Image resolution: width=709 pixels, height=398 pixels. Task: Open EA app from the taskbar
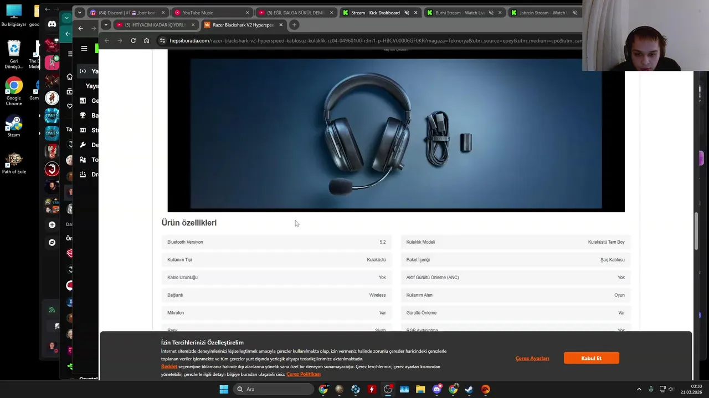pos(485,389)
